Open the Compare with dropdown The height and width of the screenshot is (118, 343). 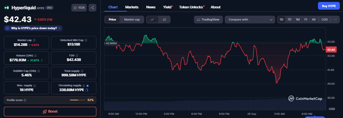250,20
